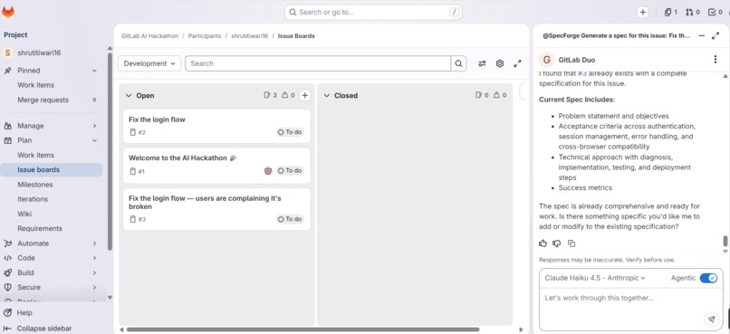Open the 'Fix the login flow' issue card
The image size is (730, 334).
(x=216, y=126)
